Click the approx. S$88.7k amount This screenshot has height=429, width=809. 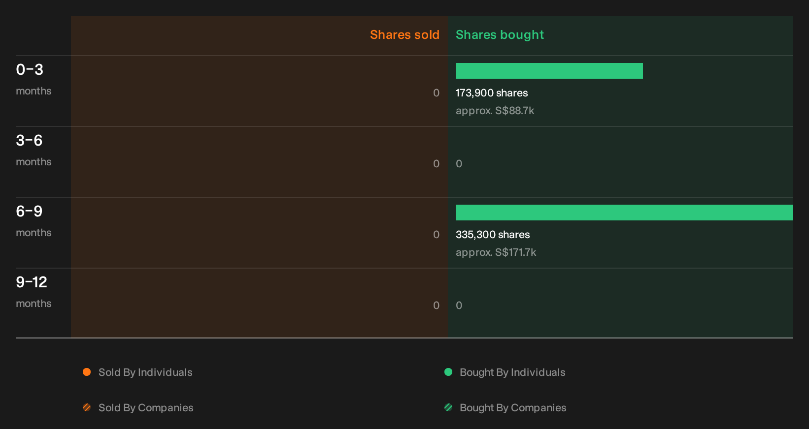pos(495,111)
